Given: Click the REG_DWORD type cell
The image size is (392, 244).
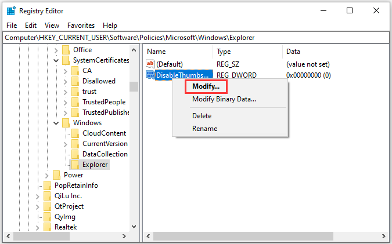Looking at the screenshot, I should (236, 75).
